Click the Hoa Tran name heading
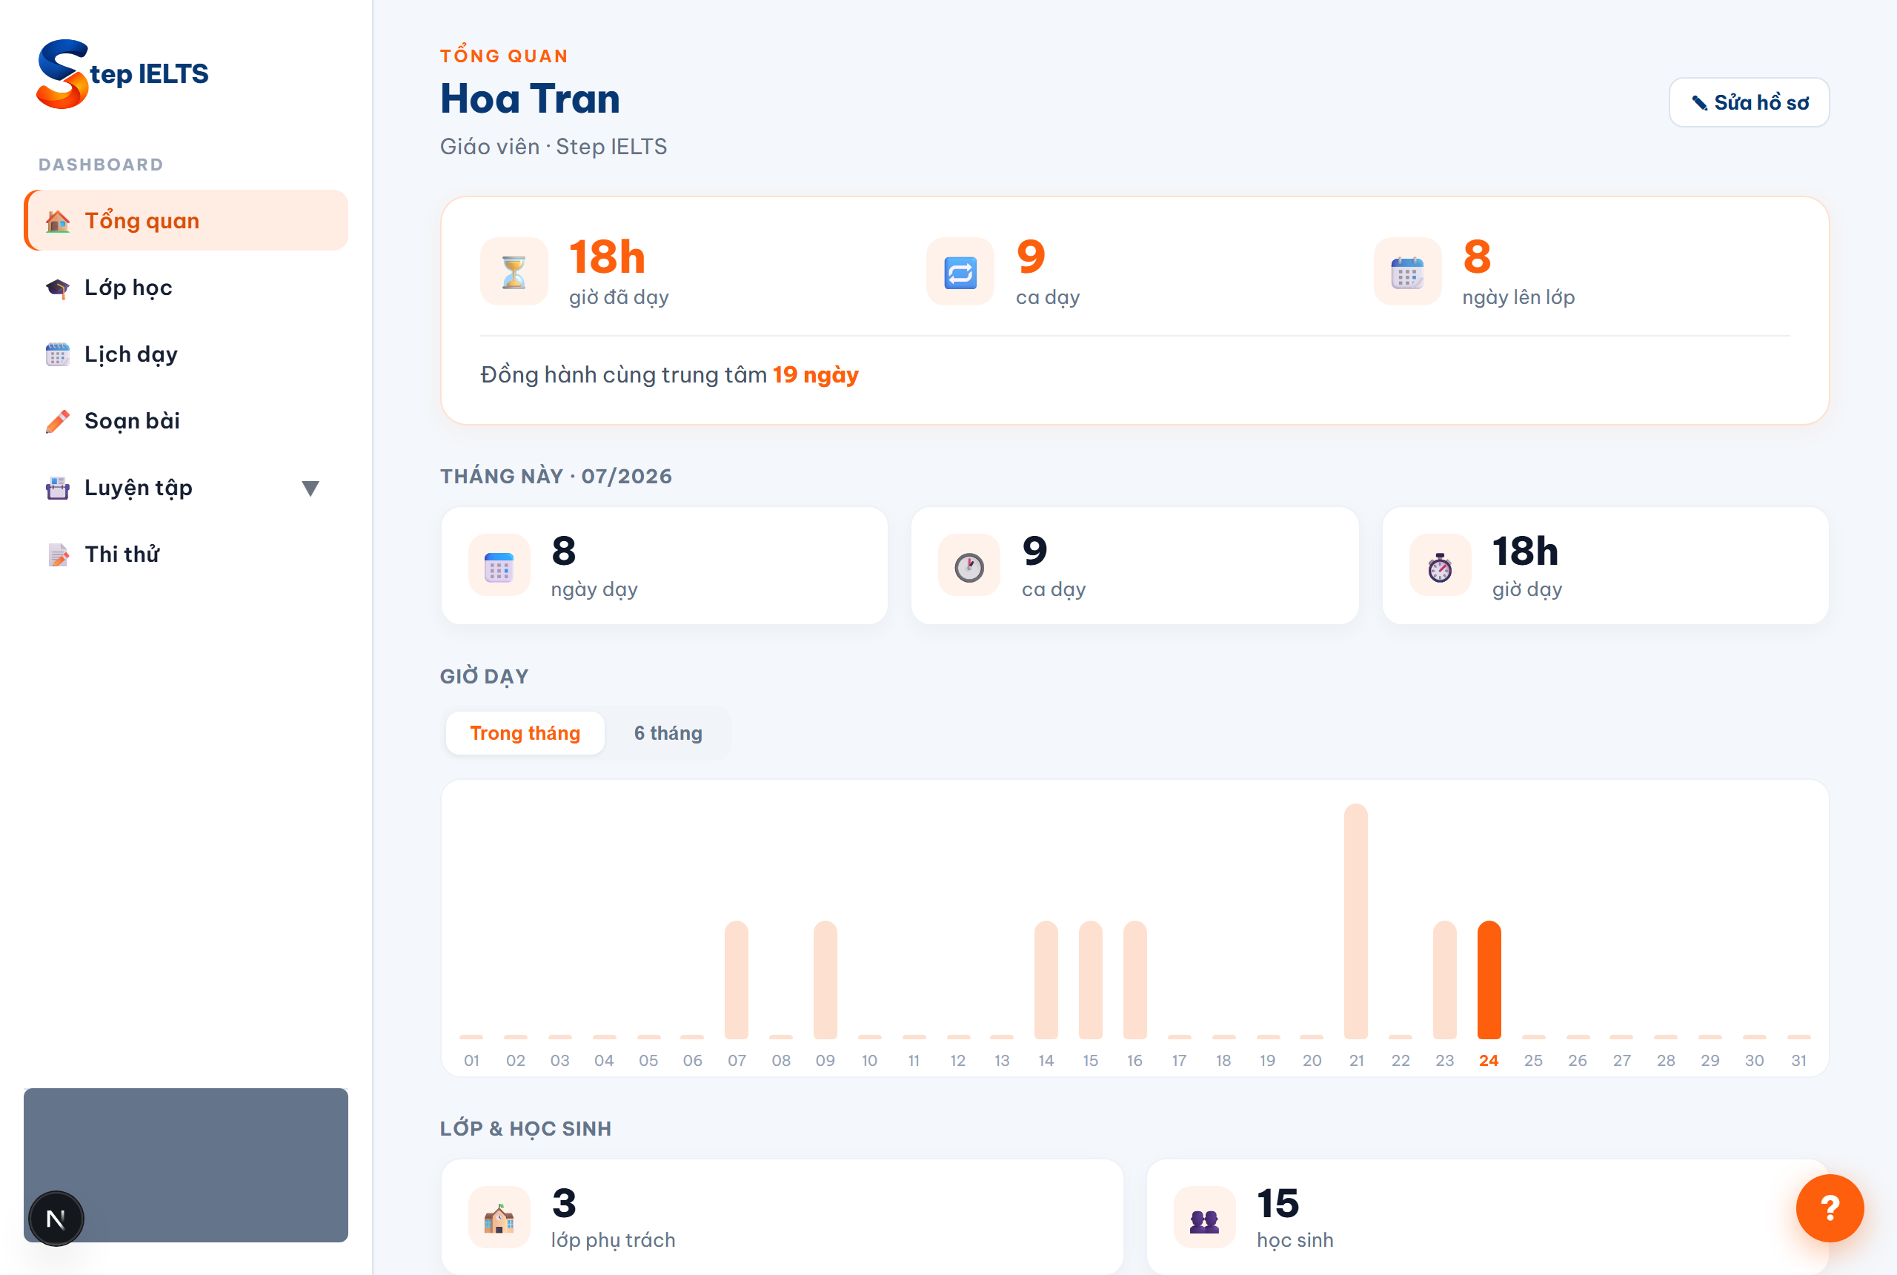This screenshot has height=1275, width=1897. tap(530, 99)
